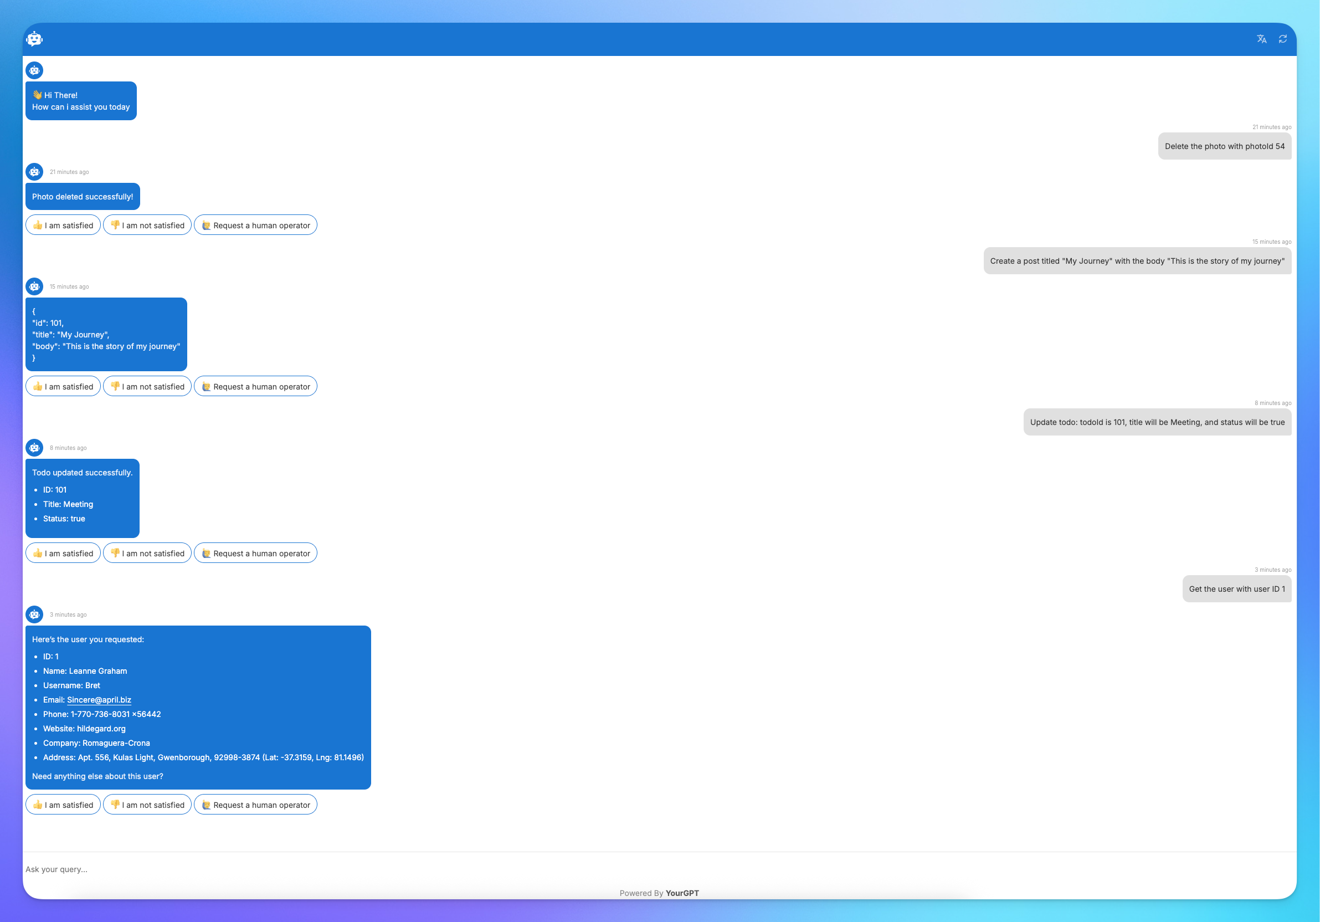This screenshot has height=922, width=1320.
Task: Click bot avatar beside "21 minutes ago" reply
Action: (x=34, y=171)
